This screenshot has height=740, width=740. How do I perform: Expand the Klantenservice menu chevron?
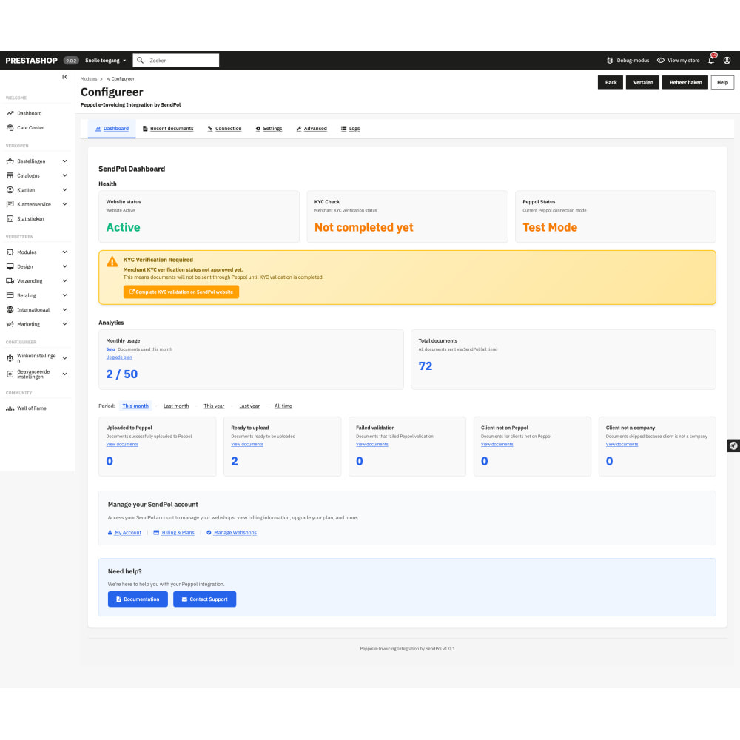tap(64, 204)
